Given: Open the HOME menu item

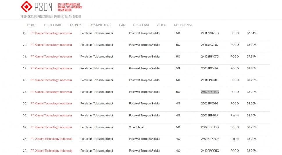Looking at the screenshot, I should pos(32,25).
